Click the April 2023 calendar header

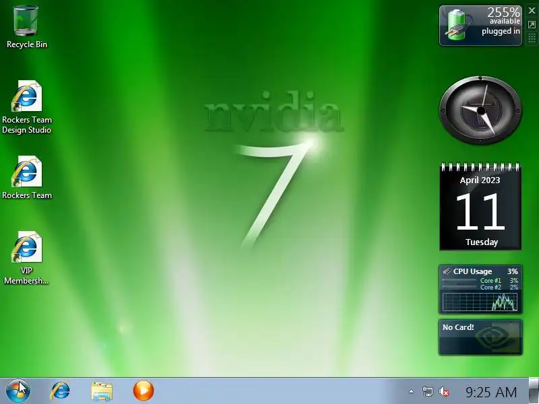point(480,180)
